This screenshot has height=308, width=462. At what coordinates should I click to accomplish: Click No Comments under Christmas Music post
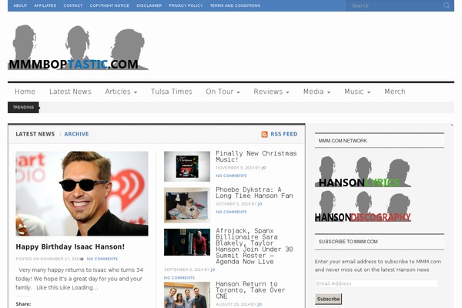click(x=231, y=176)
